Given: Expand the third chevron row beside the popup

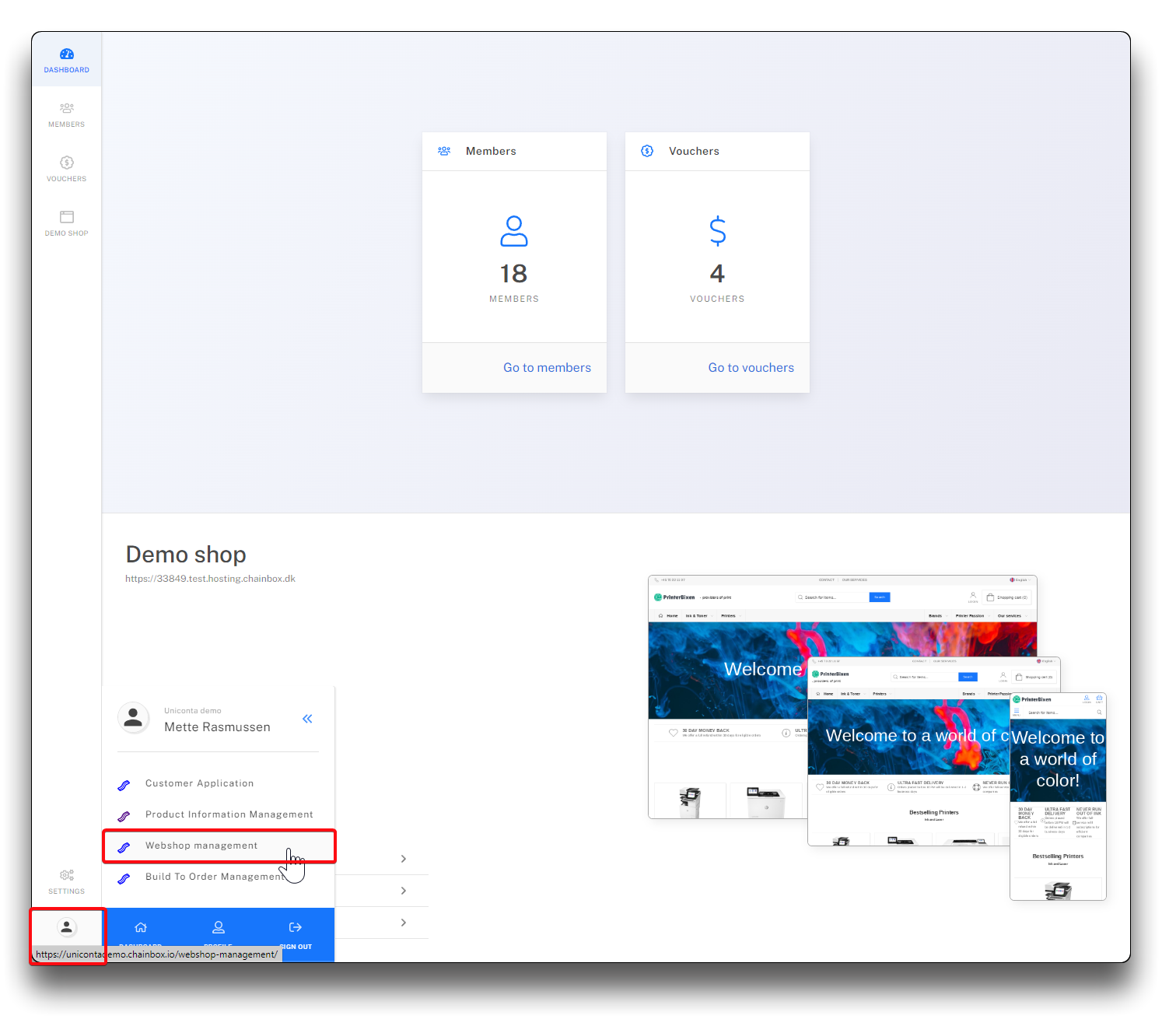Looking at the screenshot, I should pos(403,923).
